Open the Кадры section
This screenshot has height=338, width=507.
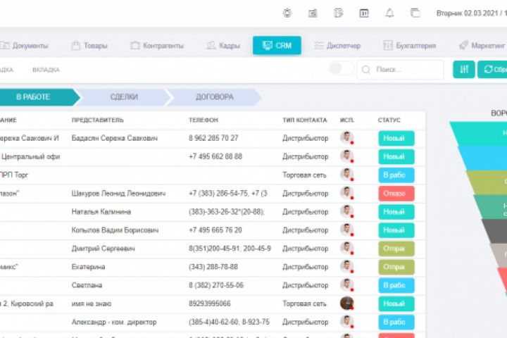[223, 46]
